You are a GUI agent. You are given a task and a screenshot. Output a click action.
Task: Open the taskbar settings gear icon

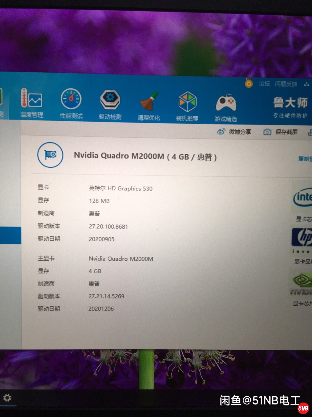[7, 398]
